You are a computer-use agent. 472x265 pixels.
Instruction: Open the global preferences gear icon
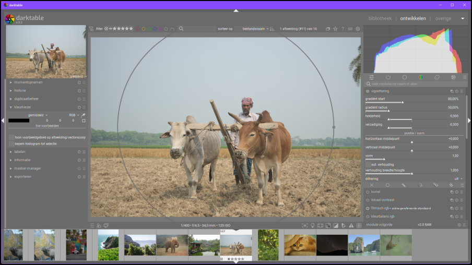(358, 29)
